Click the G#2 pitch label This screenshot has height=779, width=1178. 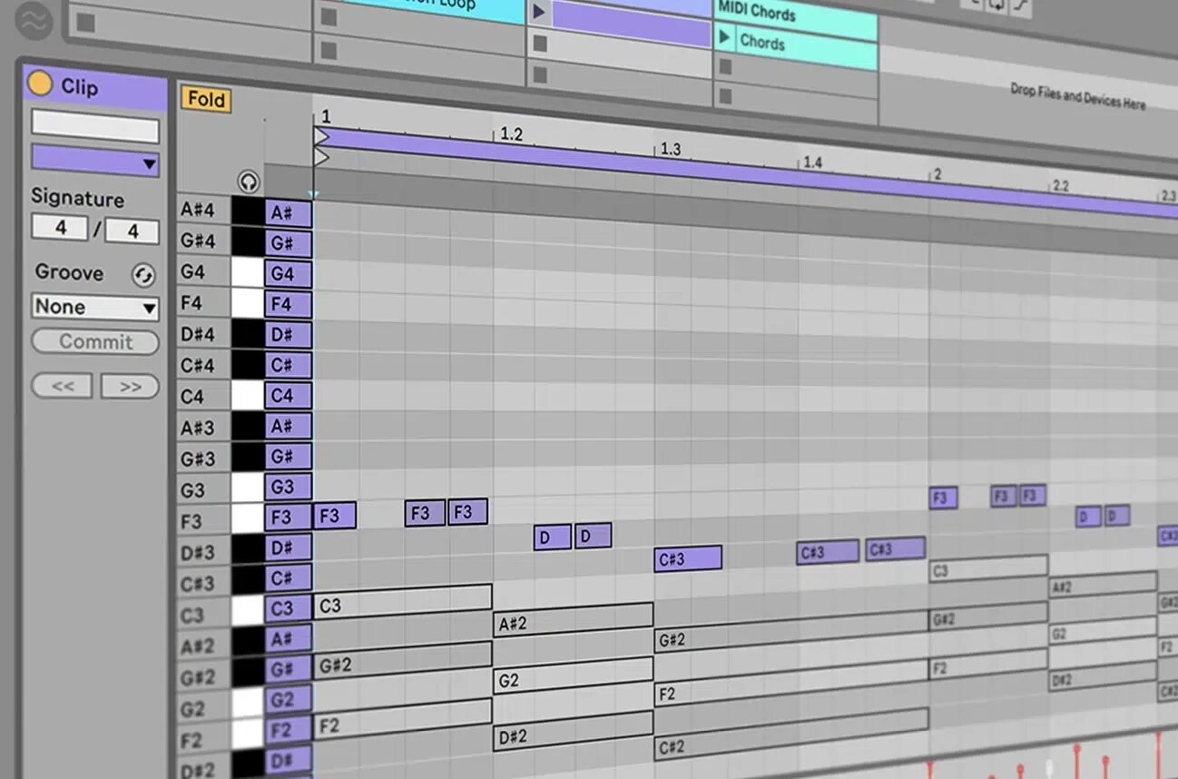198,678
